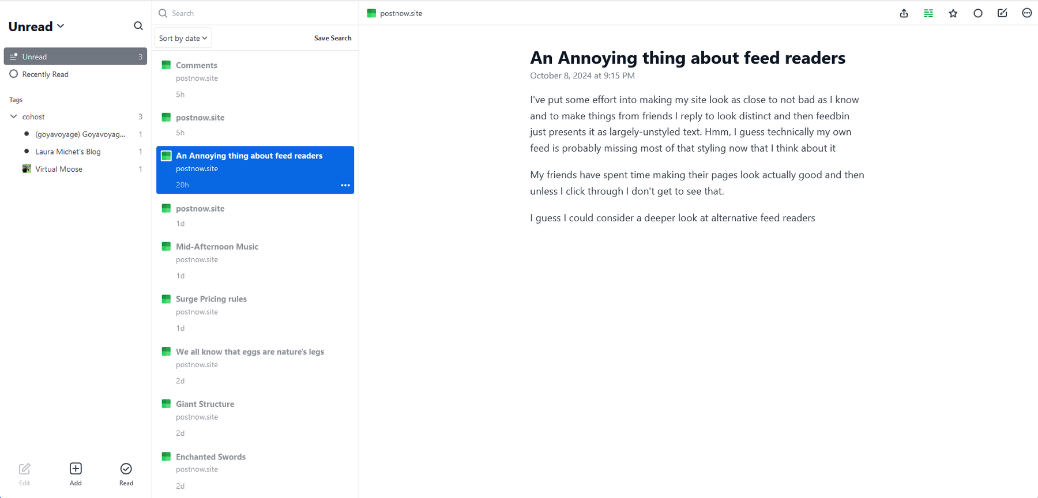Viewport: 1038px width, 498px height.
Task: Select the Recently Read view
Action: [45, 74]
